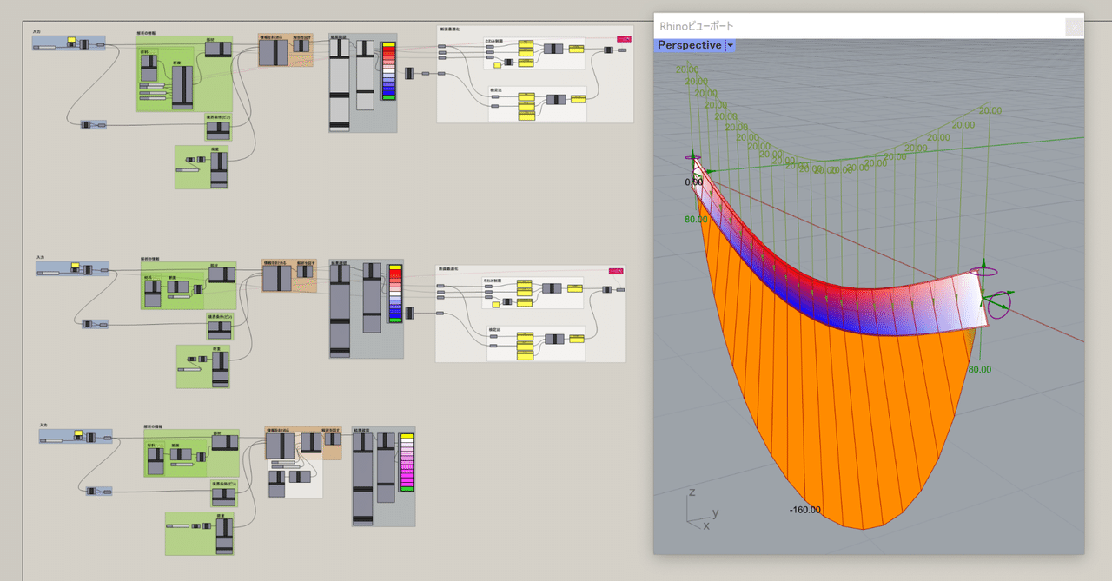Screen dimensions: 1112x581
Task: Select the tall 断面 component in top definition
Action: [x=182, y=88]
